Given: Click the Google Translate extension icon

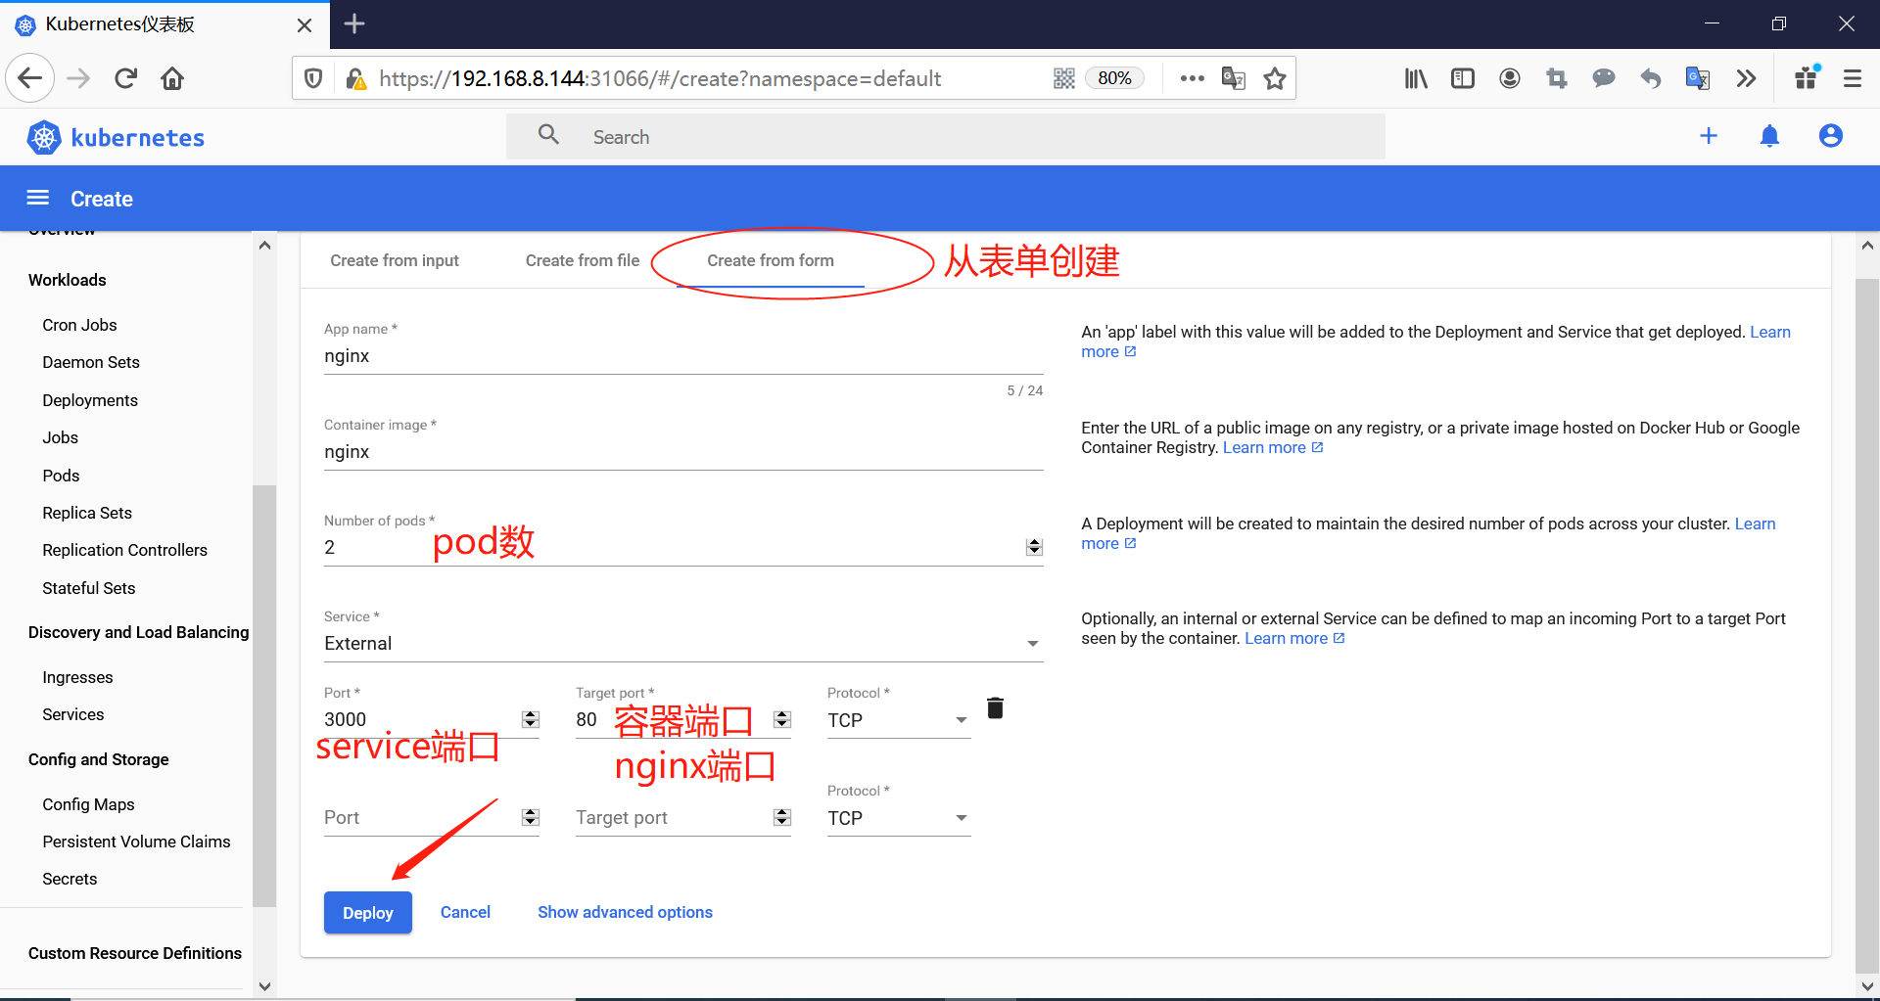Looking at the screenshot, I should pyautogui.click(x=1698, y=78).
